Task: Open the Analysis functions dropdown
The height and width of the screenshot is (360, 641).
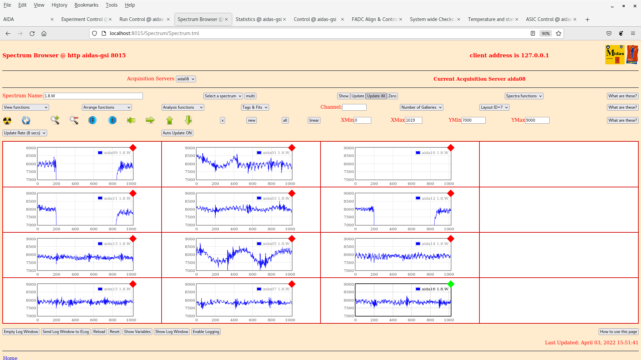Action: tap(183, 107)
